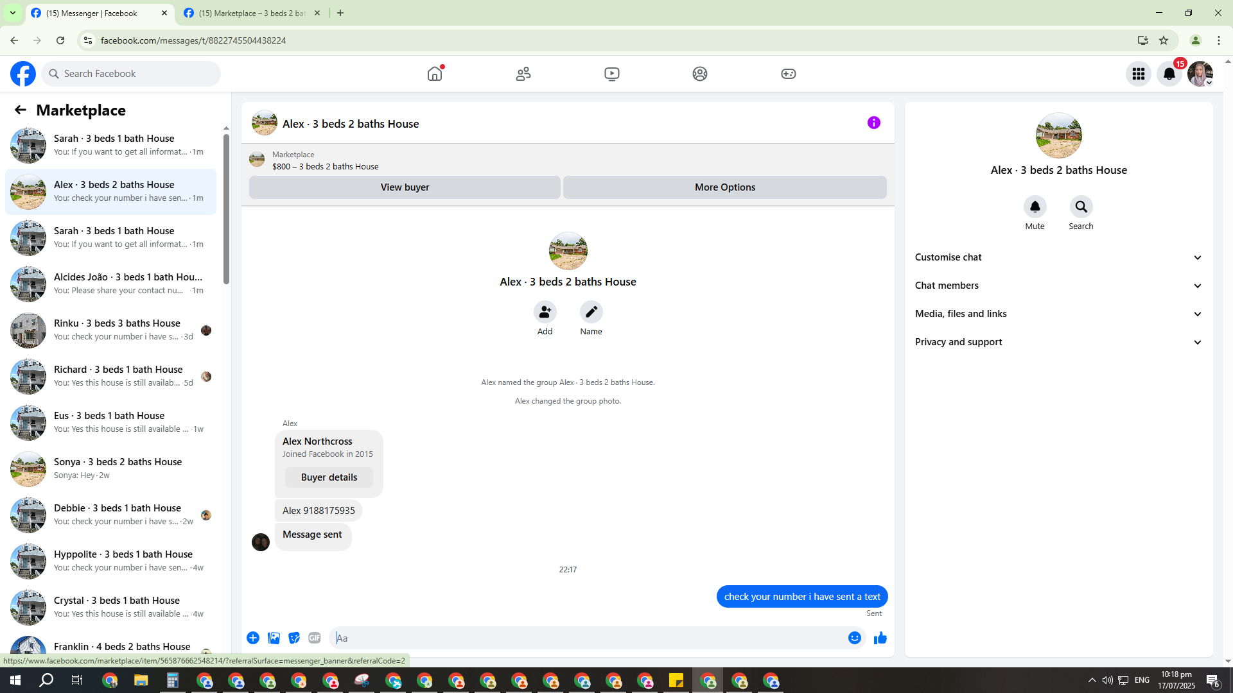1233x693 pixels.
Task: Edit the group name with pencil icon
Action: pos(591,312)
